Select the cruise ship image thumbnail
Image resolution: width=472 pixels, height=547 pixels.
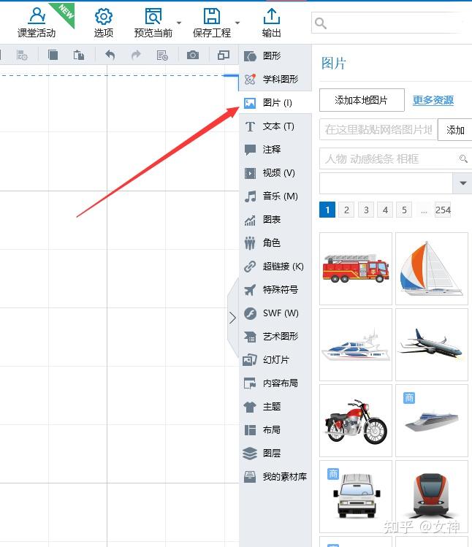(x=432, y=421)
